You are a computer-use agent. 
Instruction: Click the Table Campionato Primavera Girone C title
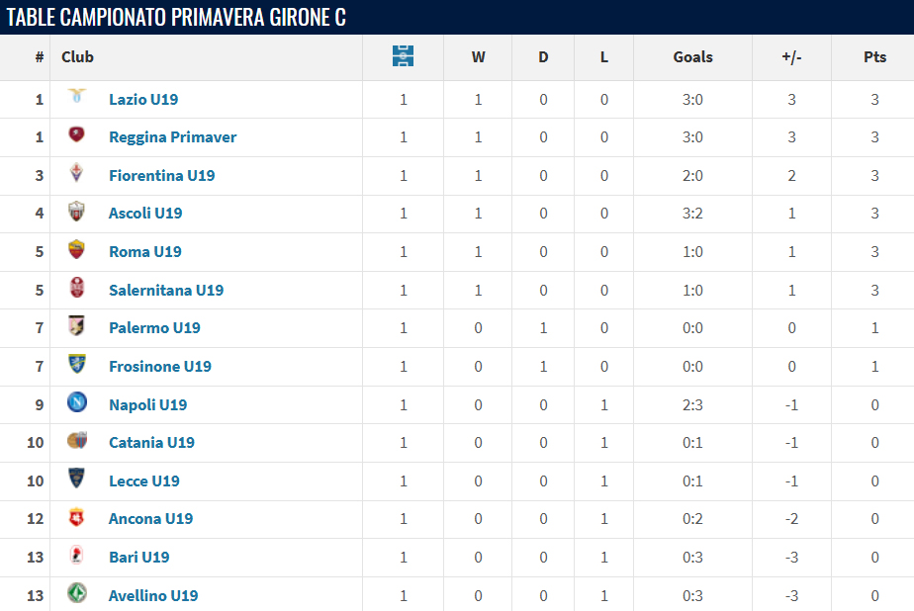point(176,17)
